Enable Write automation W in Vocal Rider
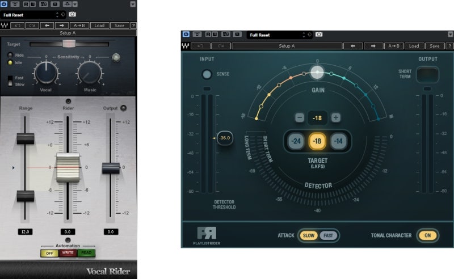Viewport: 454px width, 279px height. [33, 4]
